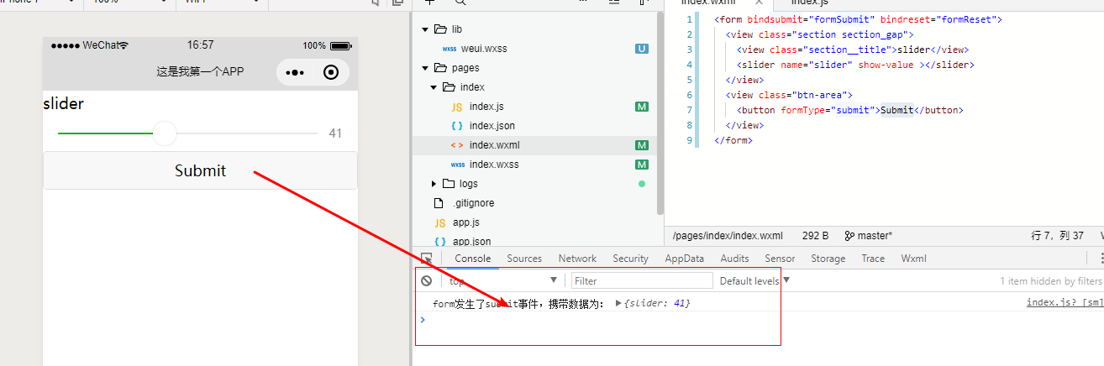Click the slider handle in the simulator
The image size is (1104, 366).
point(165,133)
